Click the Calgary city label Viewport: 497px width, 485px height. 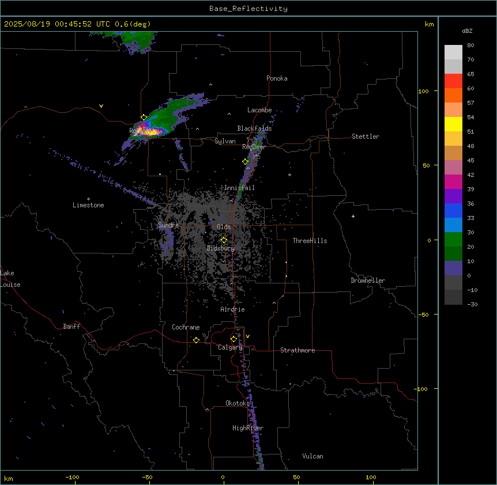point(231,347)
